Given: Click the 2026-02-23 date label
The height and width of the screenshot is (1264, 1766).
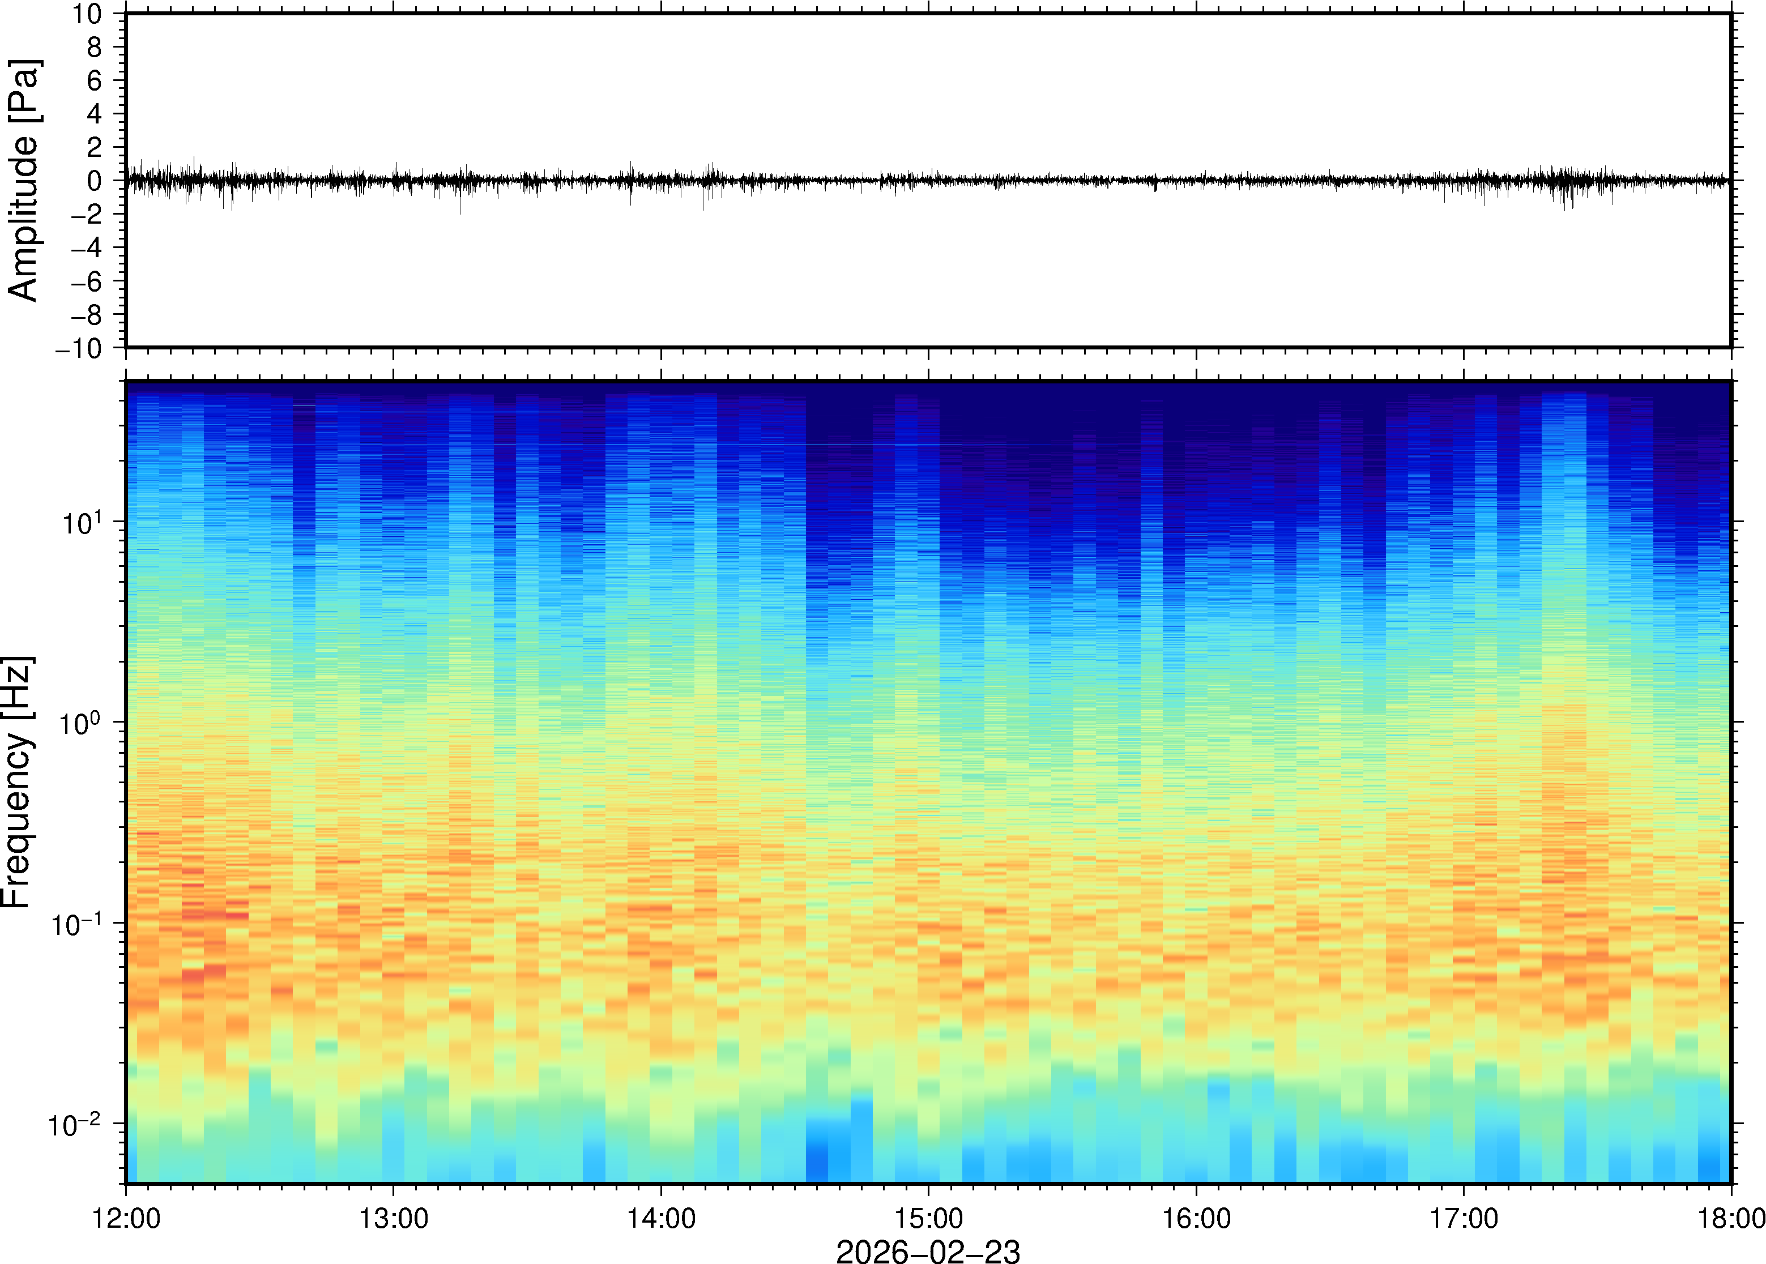Looking at the screenshot, I should point(928,1251).
